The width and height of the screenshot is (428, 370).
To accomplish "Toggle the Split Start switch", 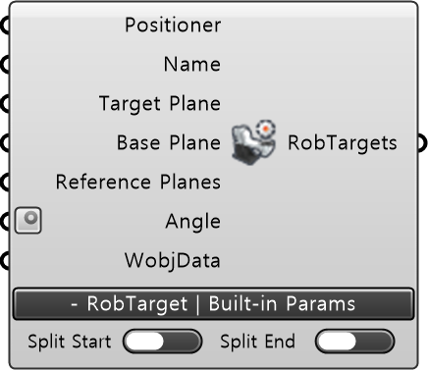I will 163,342.
